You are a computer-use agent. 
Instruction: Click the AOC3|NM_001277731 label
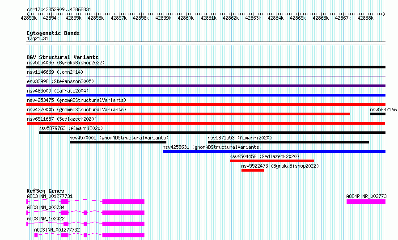click(x=50, y=196)
